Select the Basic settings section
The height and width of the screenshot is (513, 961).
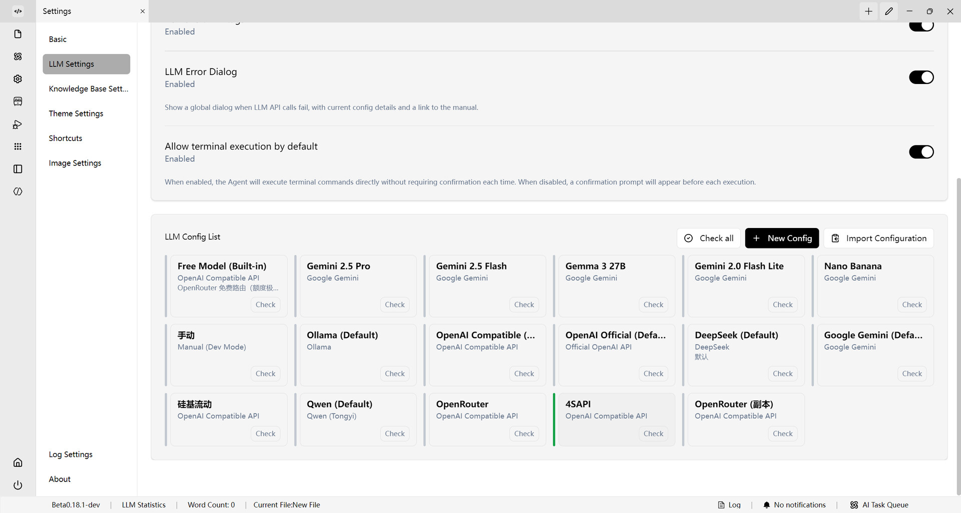point(86,39)
